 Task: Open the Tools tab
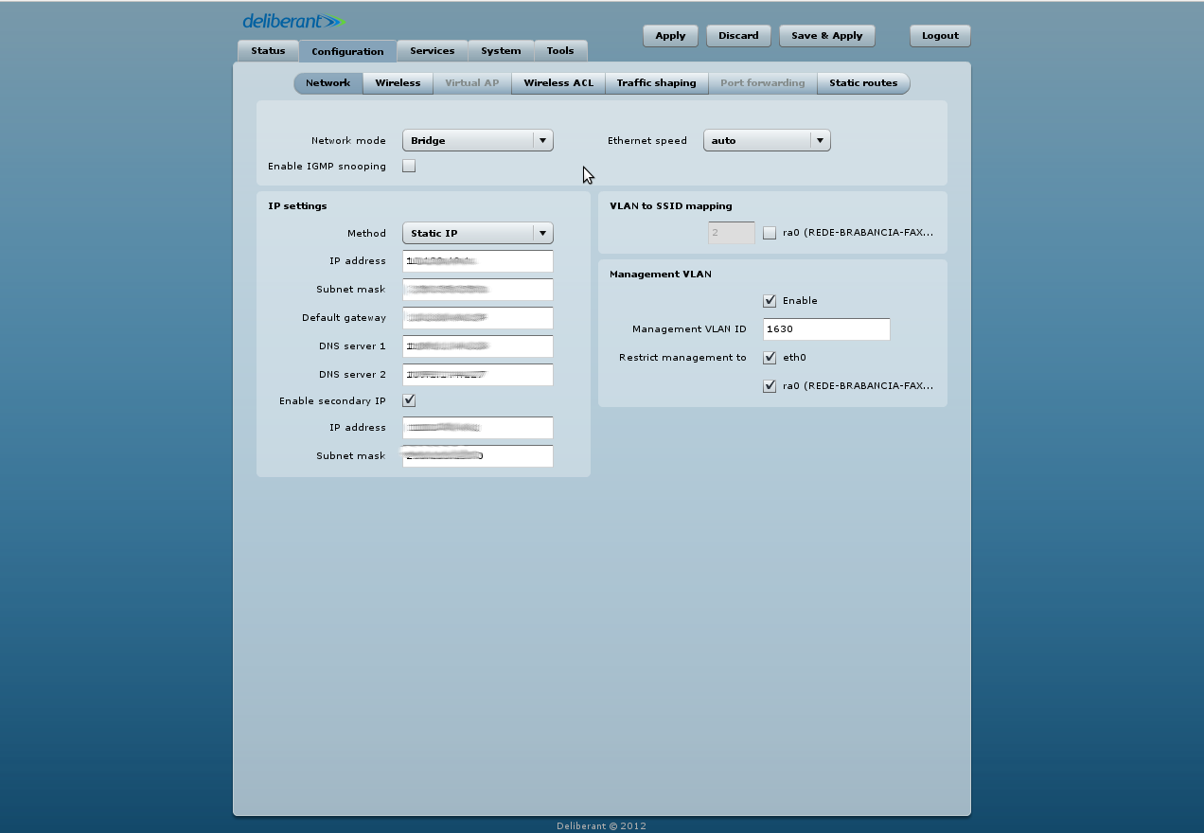(559, 51)
